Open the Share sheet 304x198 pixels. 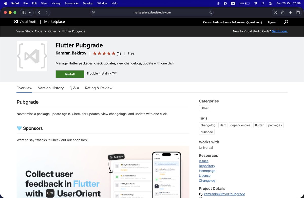click(x=283, y=12)
